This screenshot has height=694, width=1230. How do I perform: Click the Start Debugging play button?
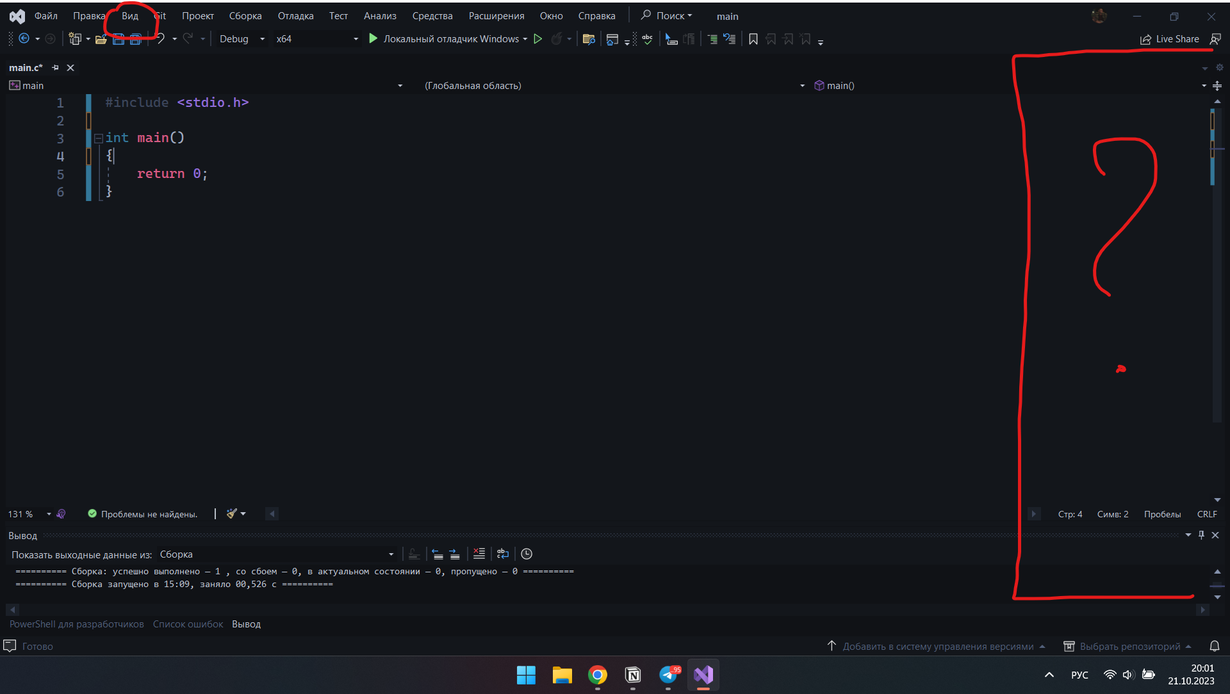[x=374, y=39]
